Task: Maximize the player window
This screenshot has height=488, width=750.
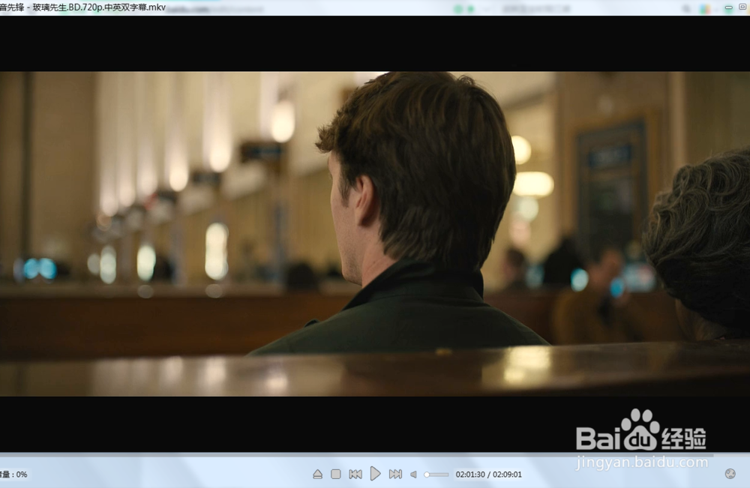Action: click(742, 7)
